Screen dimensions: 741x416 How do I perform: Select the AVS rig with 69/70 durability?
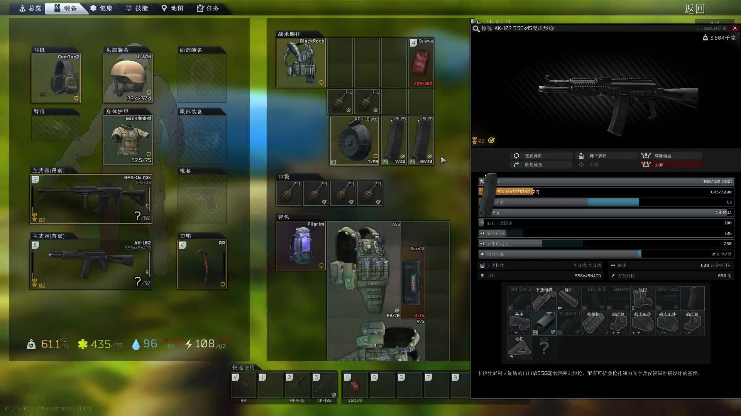[x=364, y=270]
